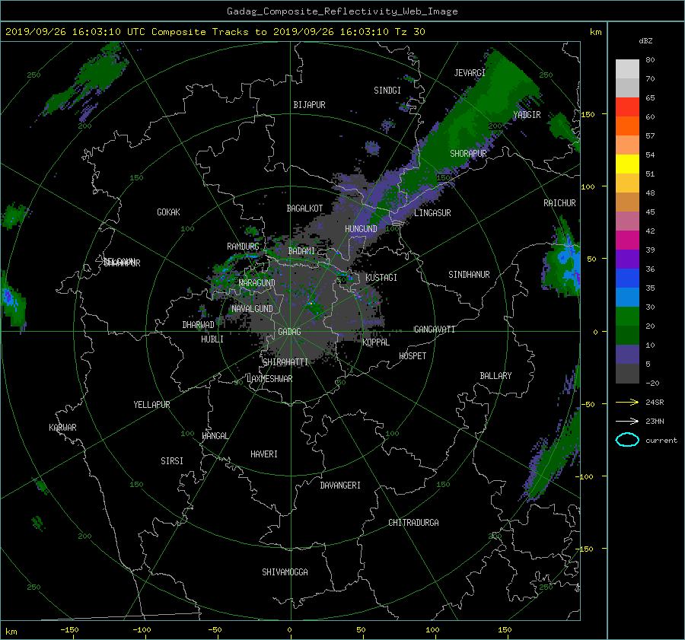Viewport: 685px width, 640px height.
Task: Pick the red 60-65 dBZ legend swatch
Action: [627, 107]
